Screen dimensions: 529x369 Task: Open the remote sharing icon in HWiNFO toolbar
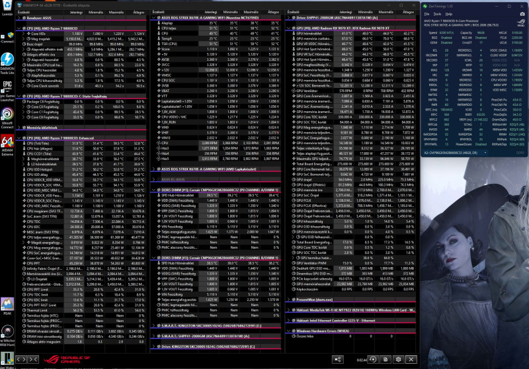[x=337, y=360]
